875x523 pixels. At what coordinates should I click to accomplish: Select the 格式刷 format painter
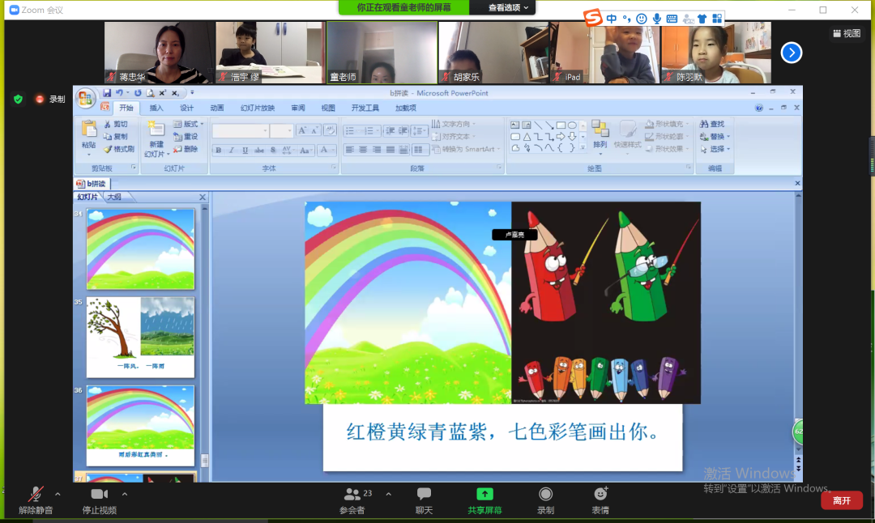pos(119,149)
